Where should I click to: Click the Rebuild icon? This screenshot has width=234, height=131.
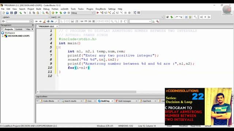[x=65, y=13]
